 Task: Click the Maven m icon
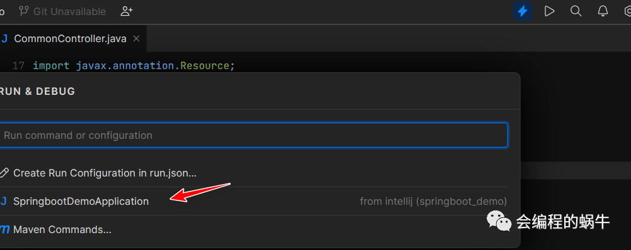click(4, 229)
